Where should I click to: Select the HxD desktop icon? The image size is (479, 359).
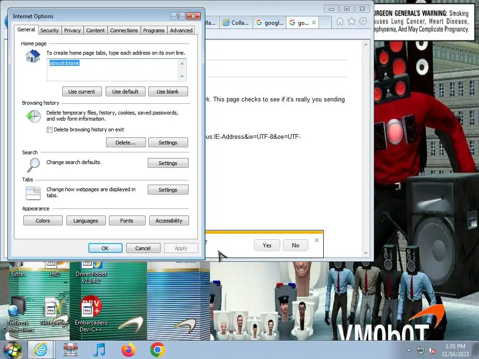55,269
